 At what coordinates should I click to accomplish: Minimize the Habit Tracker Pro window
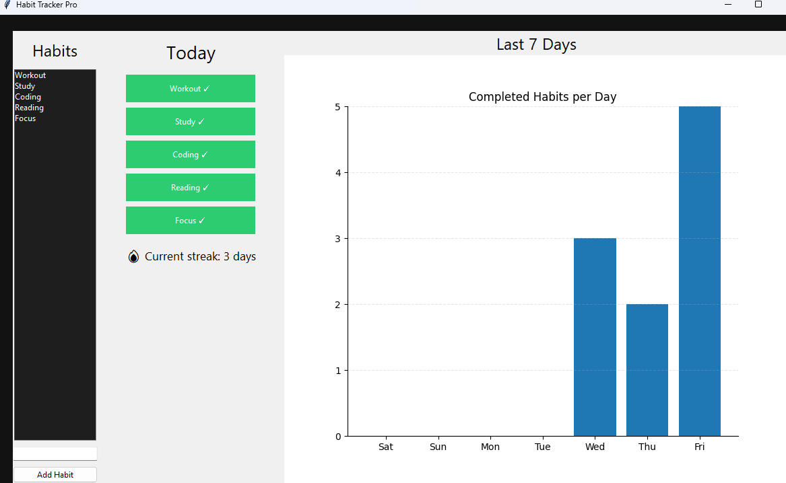tap(728, 5)
